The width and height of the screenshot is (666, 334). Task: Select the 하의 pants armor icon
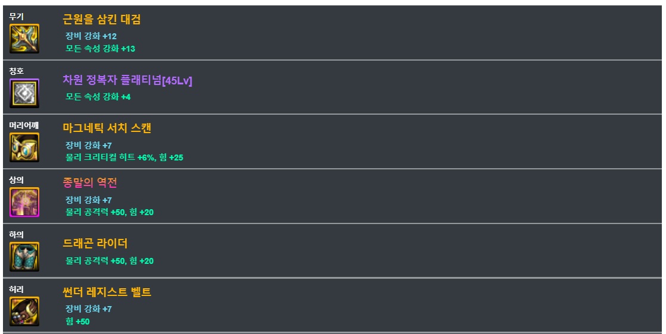click(x=24, y=256)
